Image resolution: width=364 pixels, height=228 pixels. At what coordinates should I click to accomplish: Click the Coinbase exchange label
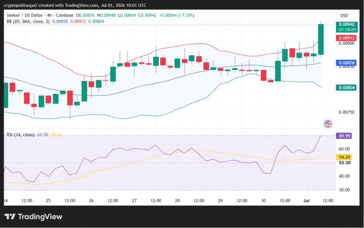[x=64, y=15]
